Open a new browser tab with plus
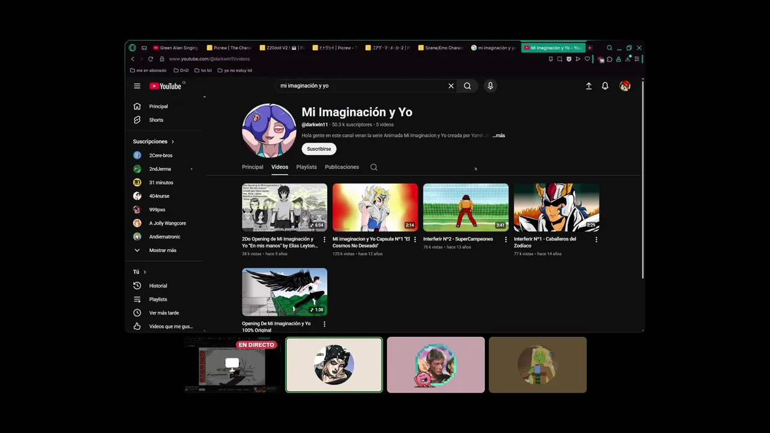 click(590, 48)
